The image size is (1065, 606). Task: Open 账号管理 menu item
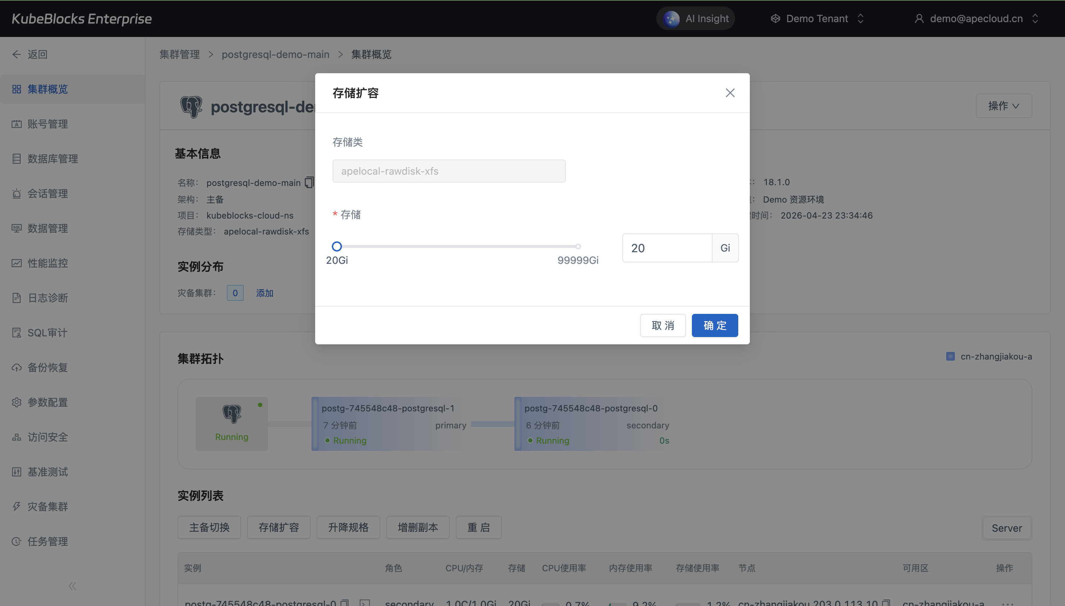47,124
